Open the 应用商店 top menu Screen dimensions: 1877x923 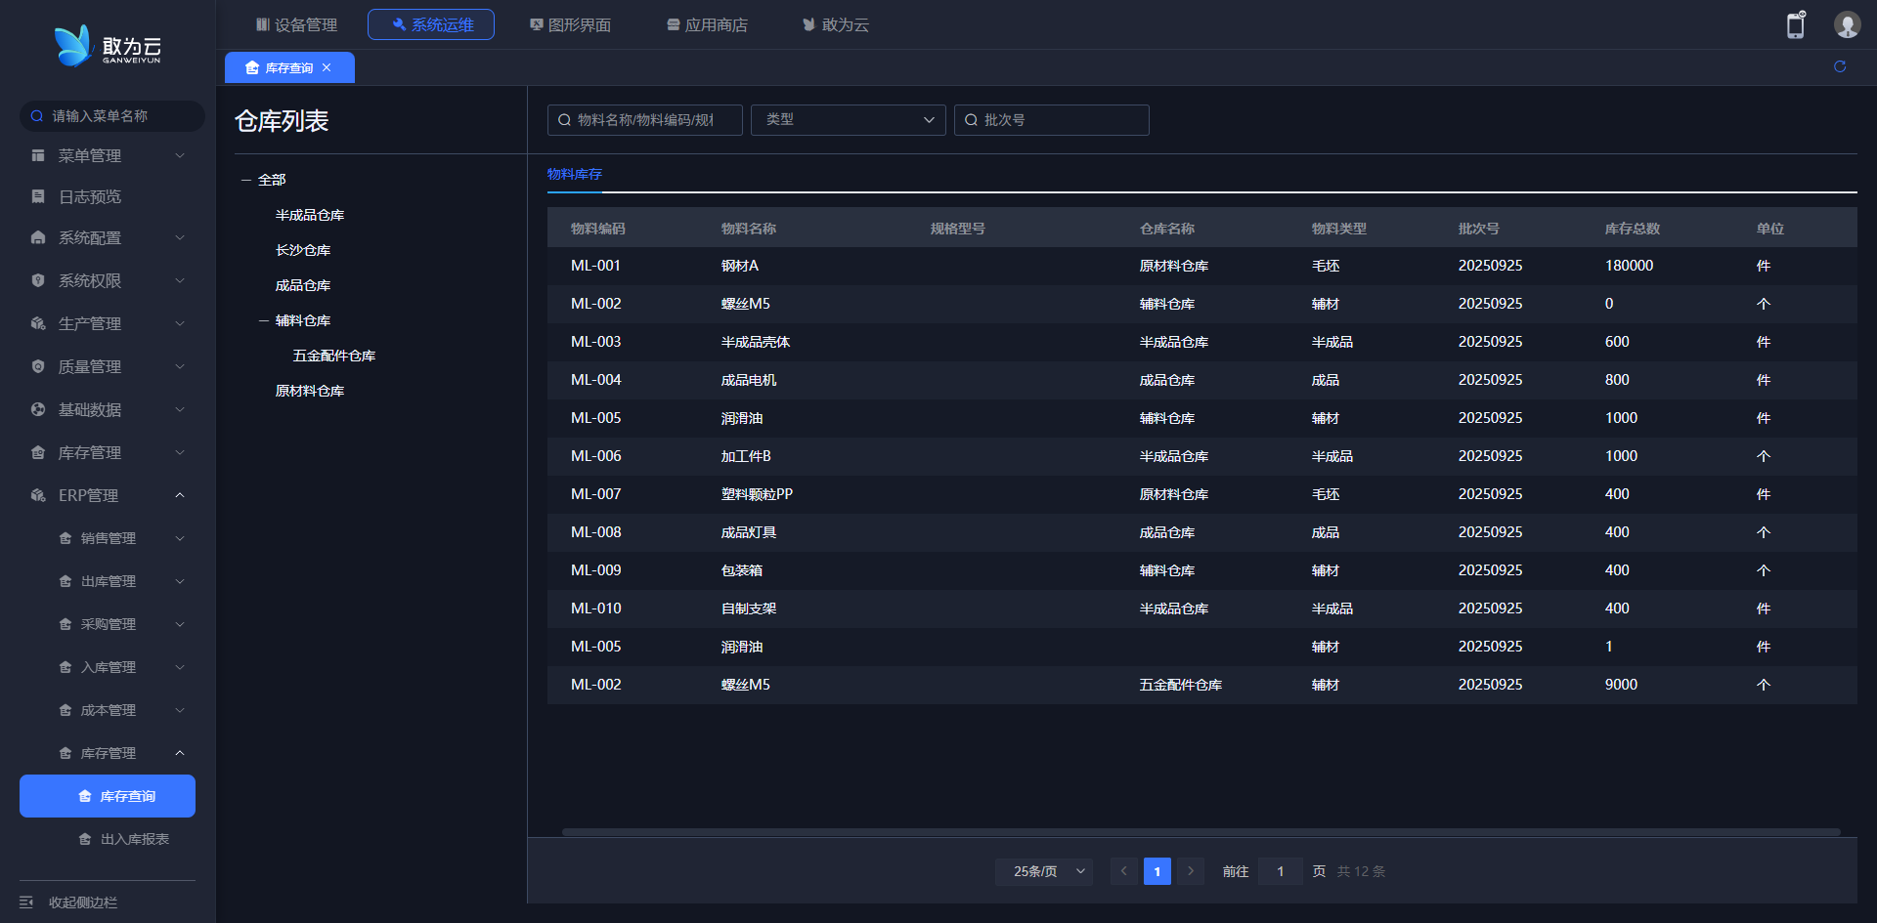[707, 24]
